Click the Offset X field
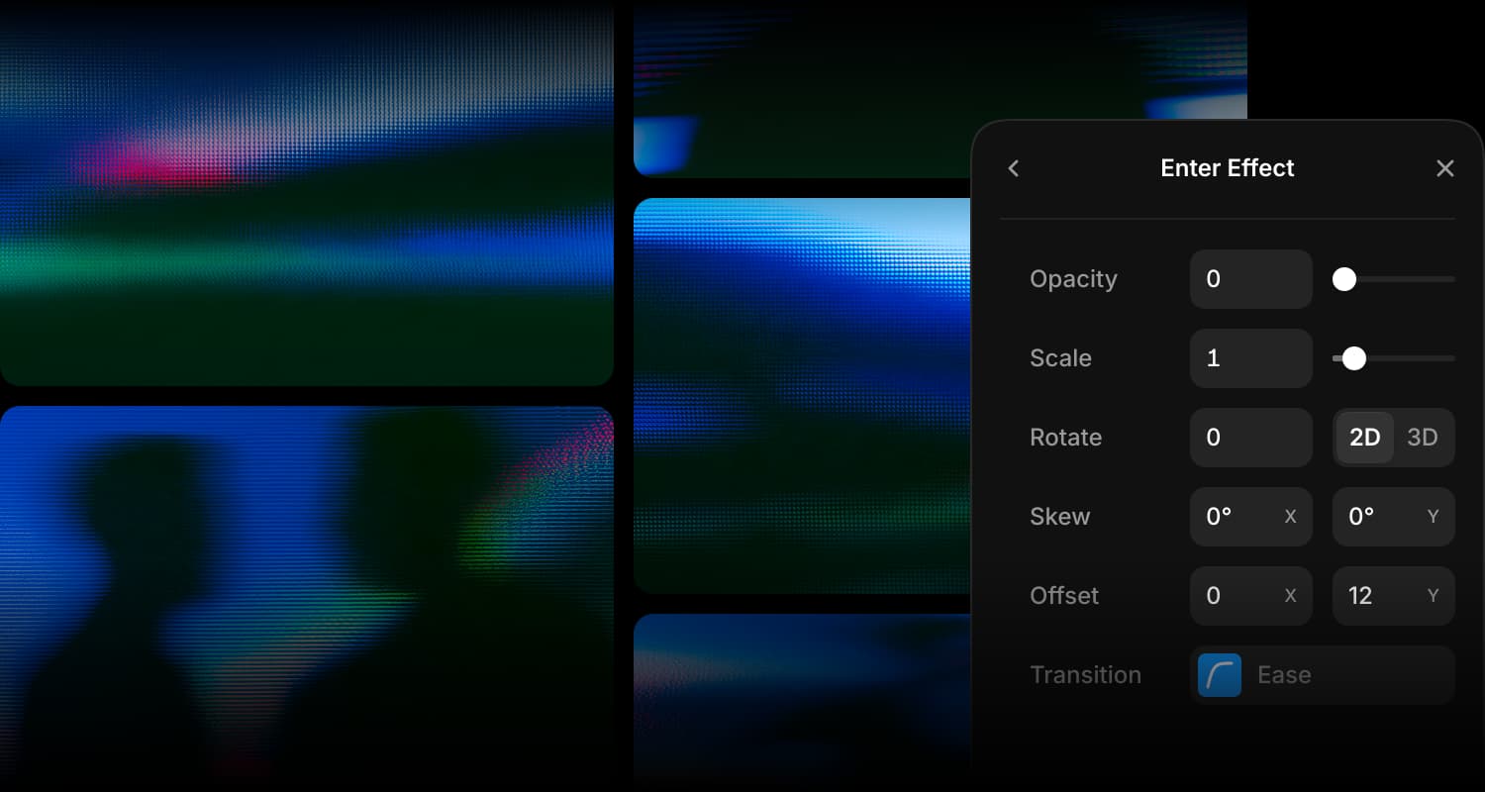The image size is (1485, 792). pyautogui.click(x=1251, y=596)
